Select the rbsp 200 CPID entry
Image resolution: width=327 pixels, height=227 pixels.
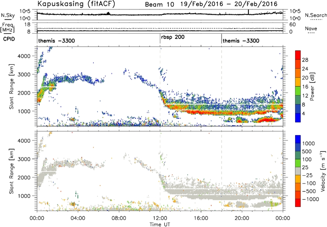(173, 37)
